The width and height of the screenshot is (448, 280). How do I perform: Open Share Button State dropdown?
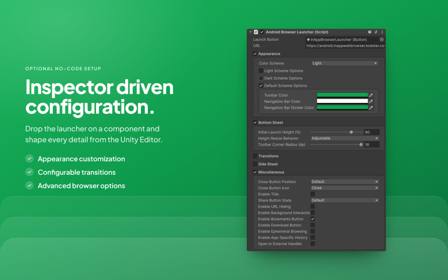tap(345, 200)
